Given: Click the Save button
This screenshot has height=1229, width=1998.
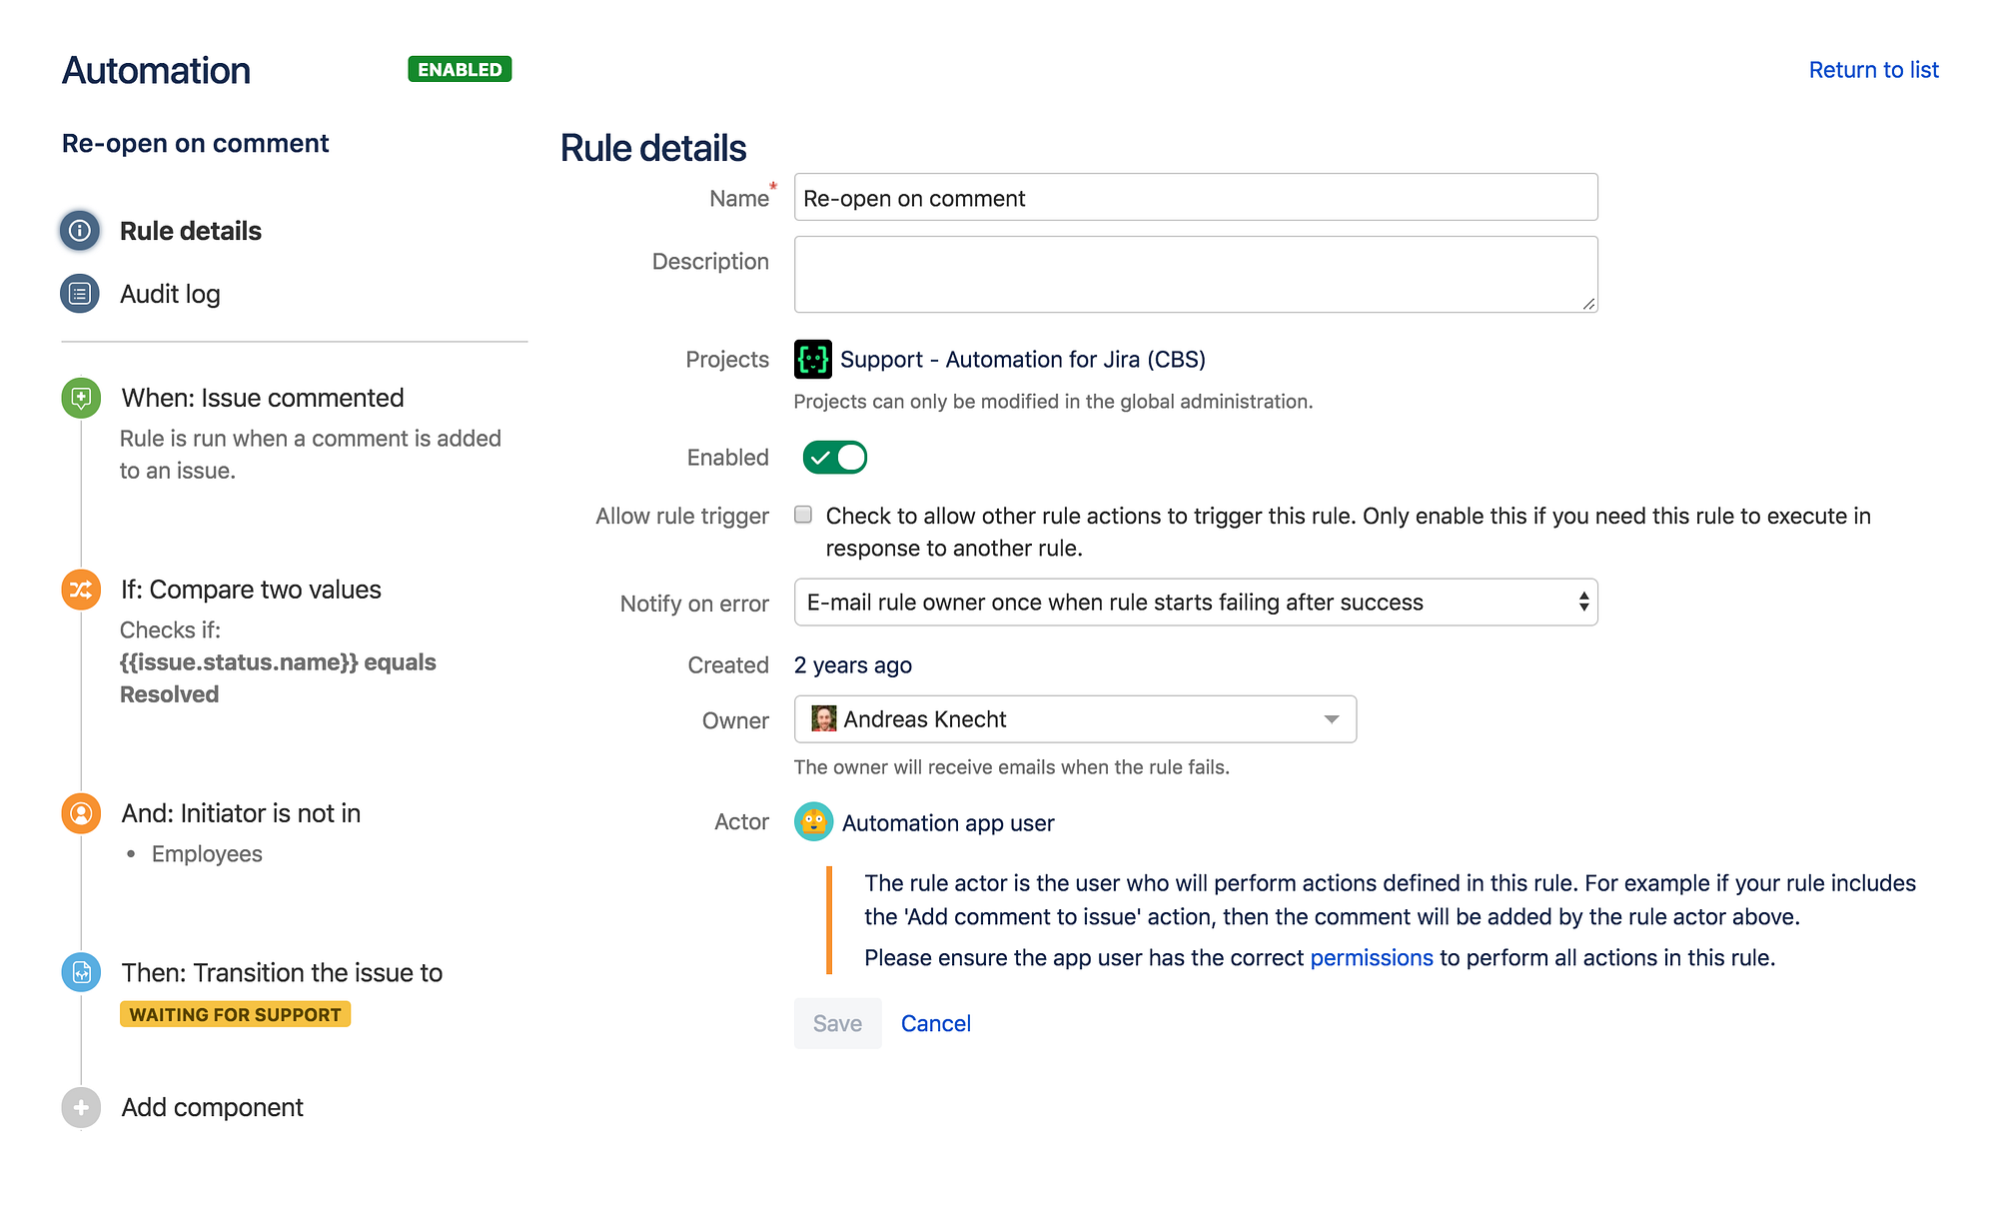Looking at the screenshot, I should click(x=836, y=1023).
